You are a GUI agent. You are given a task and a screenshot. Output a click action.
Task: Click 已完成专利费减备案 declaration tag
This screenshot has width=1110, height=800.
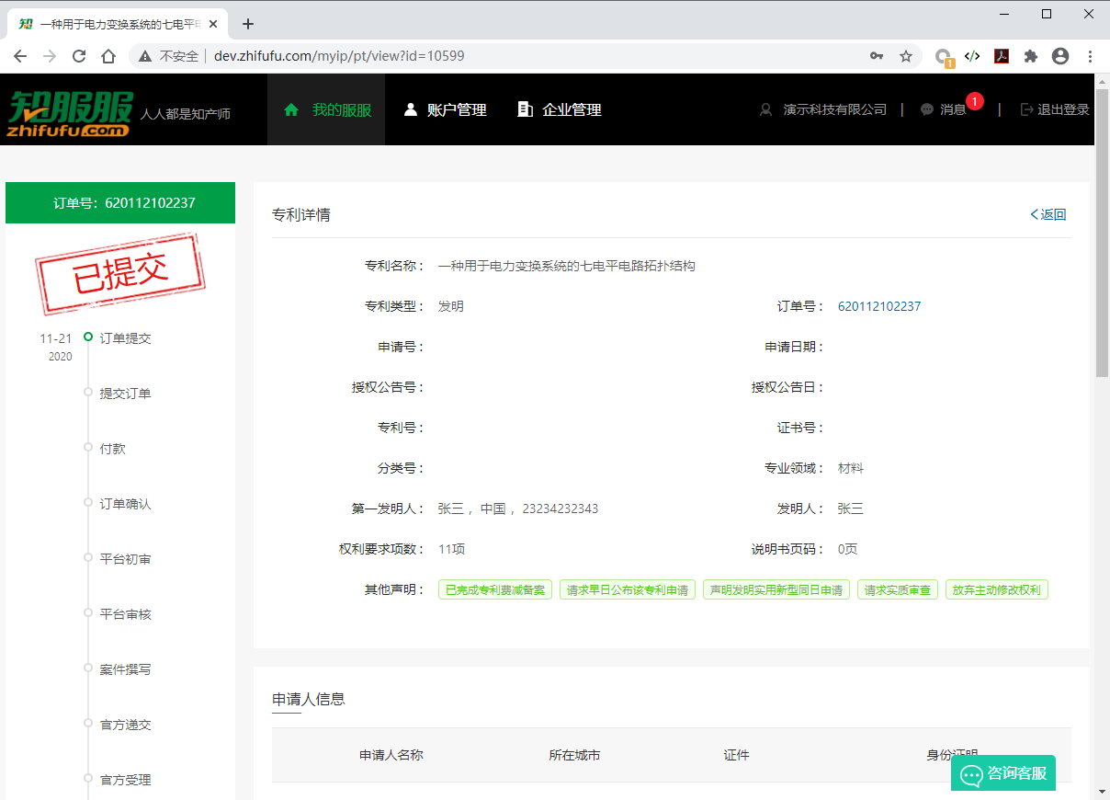[495, 590]
